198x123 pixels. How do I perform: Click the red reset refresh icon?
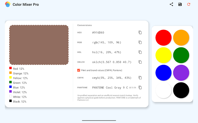(189, 4)
